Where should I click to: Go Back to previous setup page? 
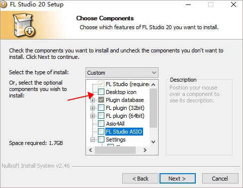click(x=141, y=179)
